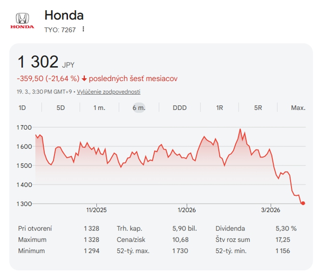
Task: Click the red end-point dot on chart
Action: [x=303, y=203]
